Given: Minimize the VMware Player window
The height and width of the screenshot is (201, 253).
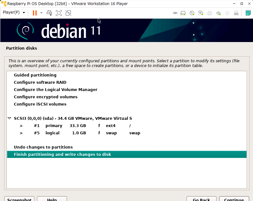Looking at the screenshot, I should click(234, 3).
